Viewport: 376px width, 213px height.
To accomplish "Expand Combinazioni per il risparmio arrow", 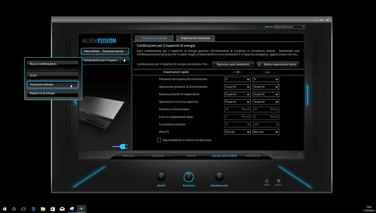I will pos(124,60).
